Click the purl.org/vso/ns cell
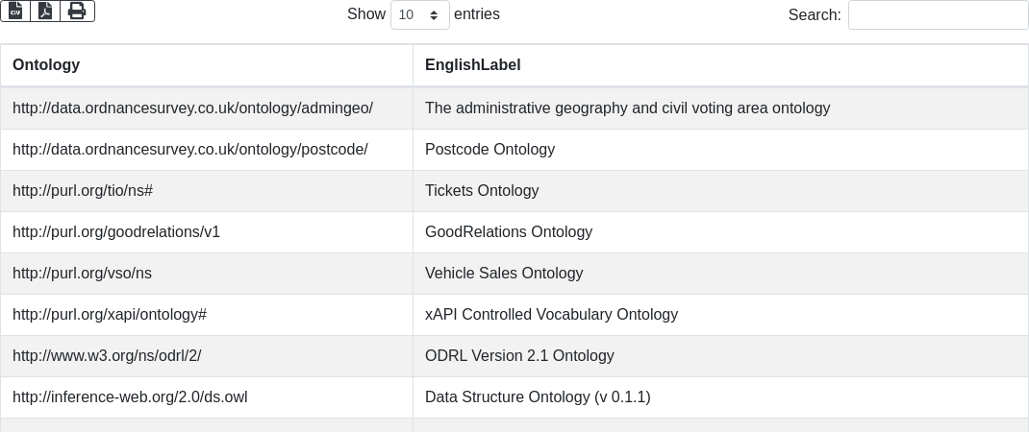 coord(83,274)
